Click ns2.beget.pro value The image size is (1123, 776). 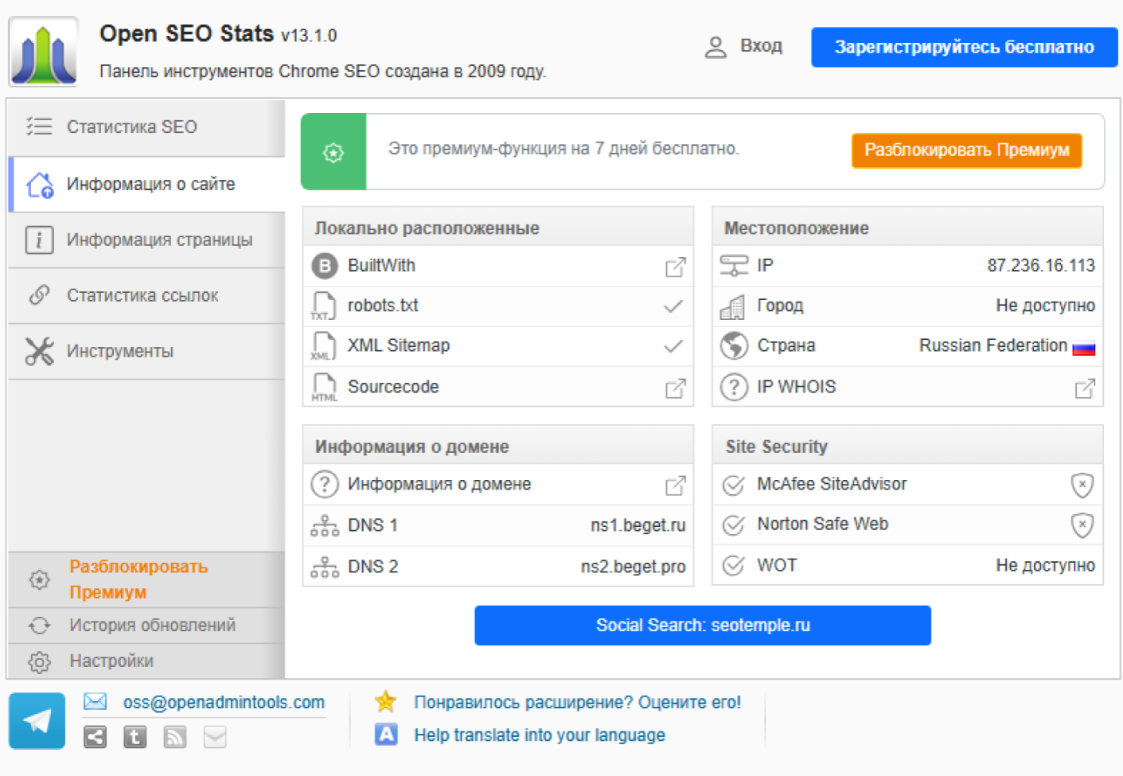pyautogui.click(x=633, y=567)
